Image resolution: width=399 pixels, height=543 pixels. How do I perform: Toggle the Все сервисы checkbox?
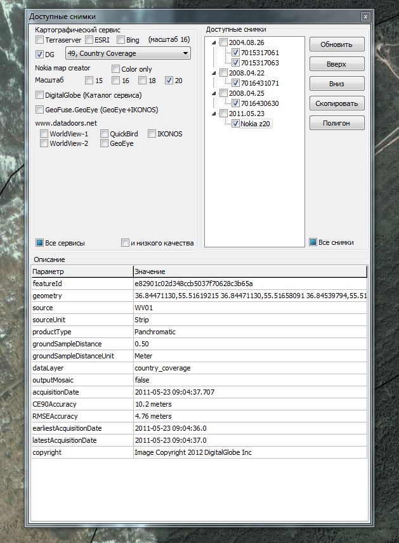(x=40, y=242)
